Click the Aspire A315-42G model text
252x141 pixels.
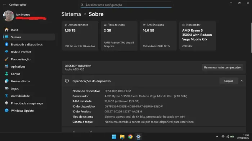point(75,69)
